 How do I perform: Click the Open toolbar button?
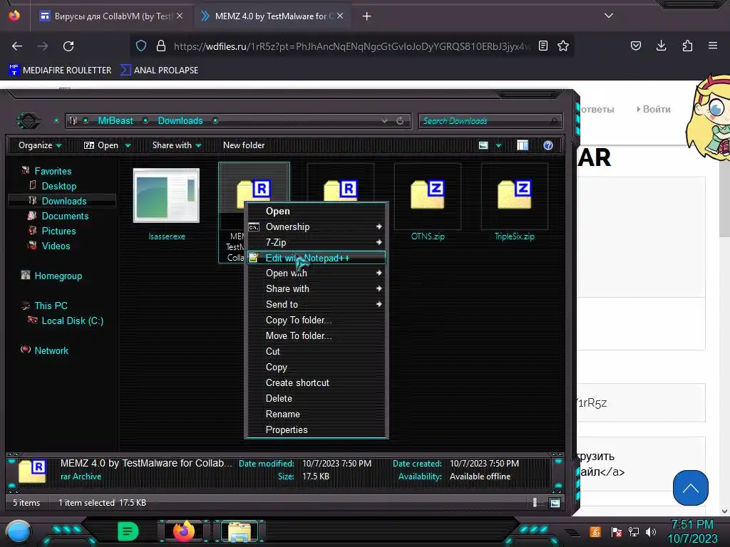coord(101,145)
